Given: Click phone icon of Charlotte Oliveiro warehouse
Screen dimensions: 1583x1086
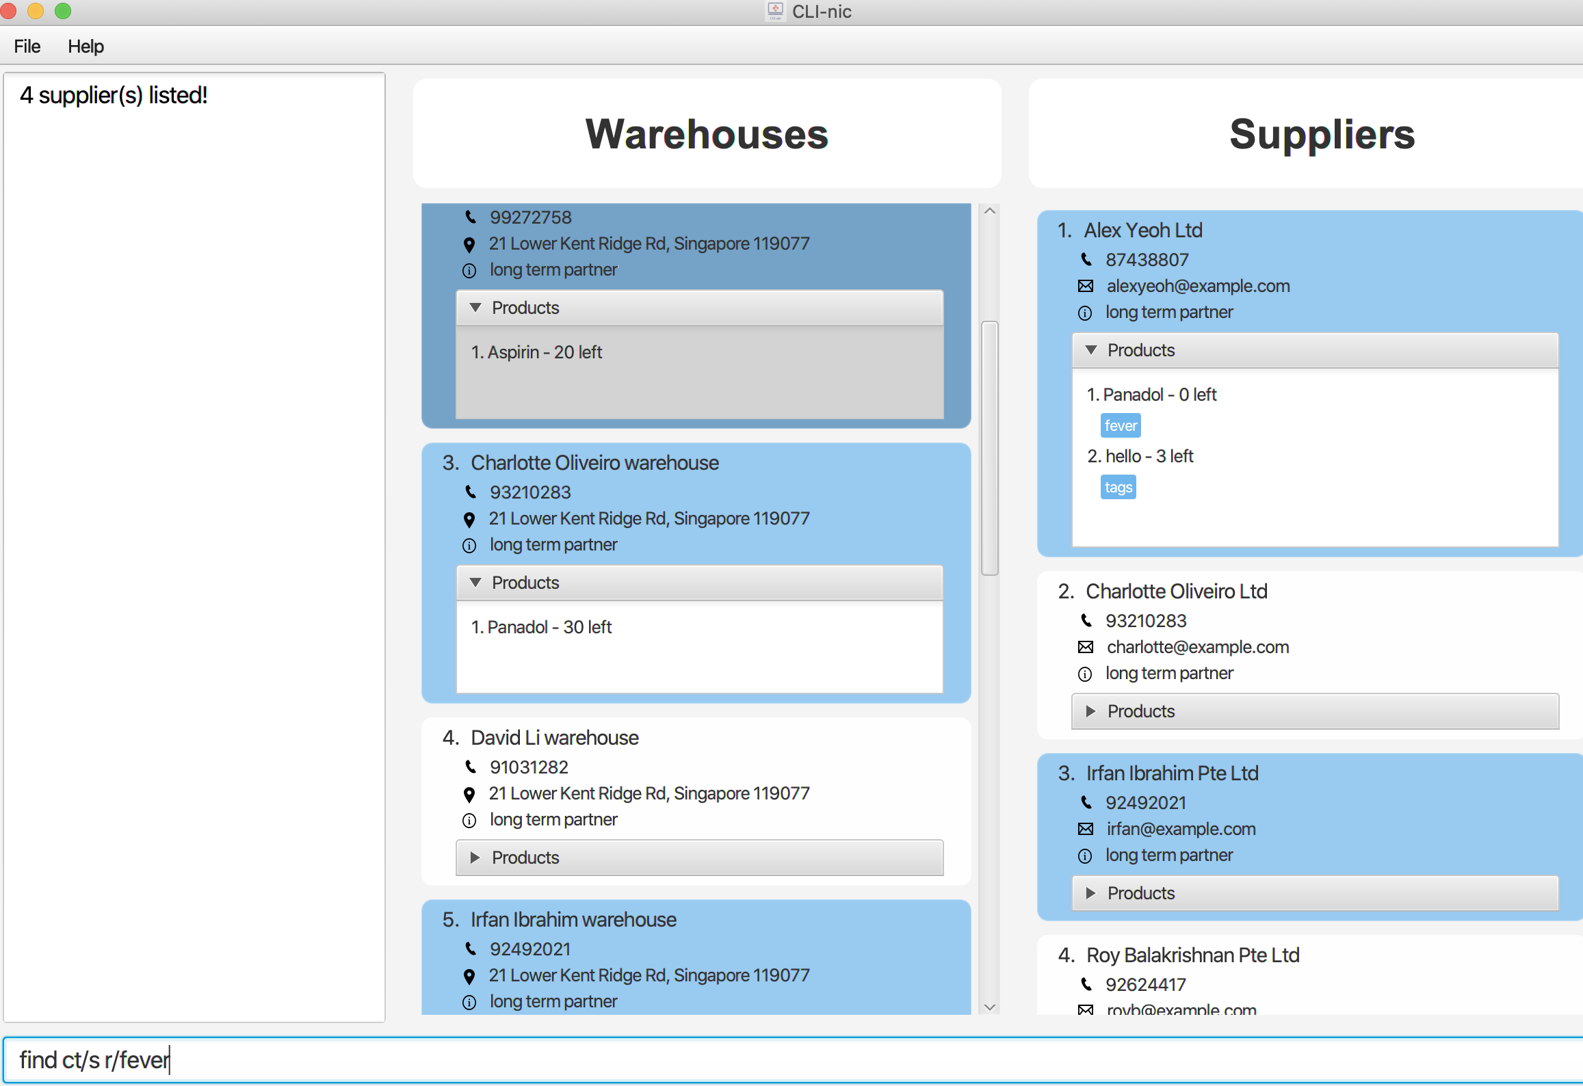Looking at the screenshot, I should [471, 492].
